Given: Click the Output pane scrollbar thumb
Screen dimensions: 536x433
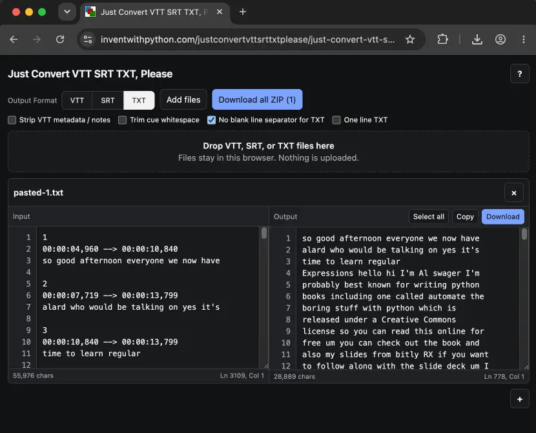Looking at the screenshot, I should pos(524,234).
